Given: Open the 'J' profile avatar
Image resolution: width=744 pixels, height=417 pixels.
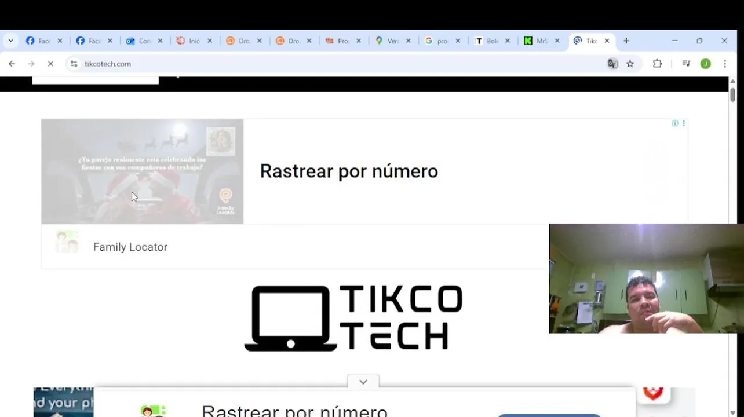Looking at the screenshot, I should pos(705,64).
